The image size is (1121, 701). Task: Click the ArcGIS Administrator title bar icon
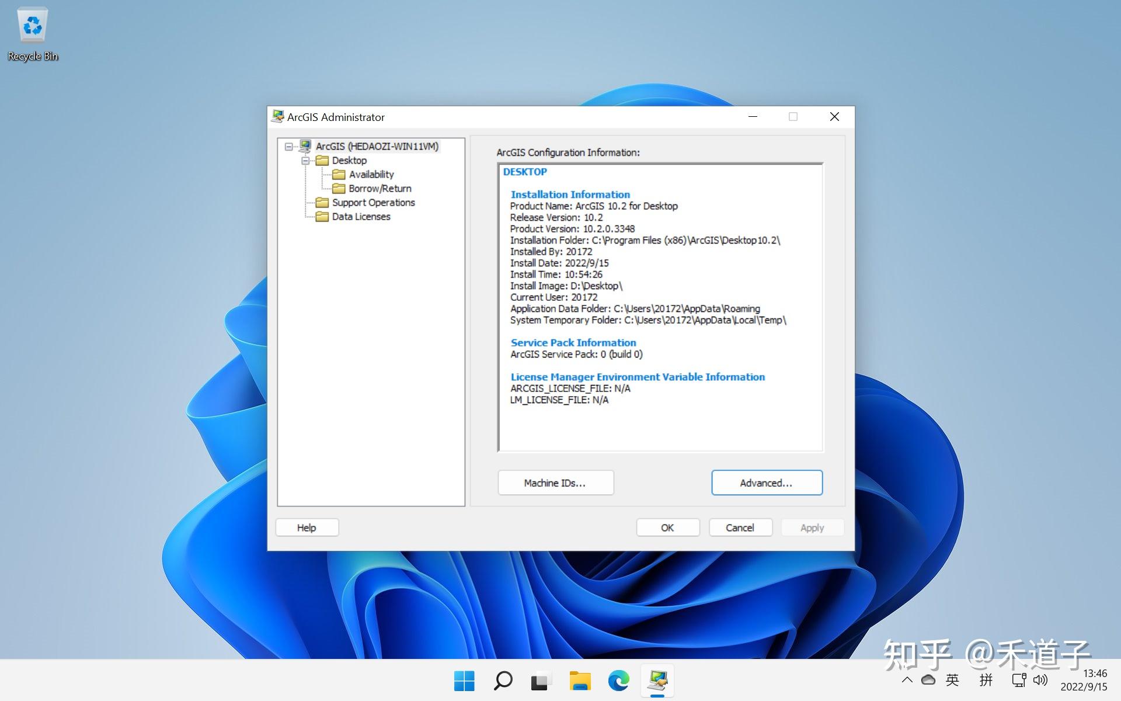[x=278, y=117]
